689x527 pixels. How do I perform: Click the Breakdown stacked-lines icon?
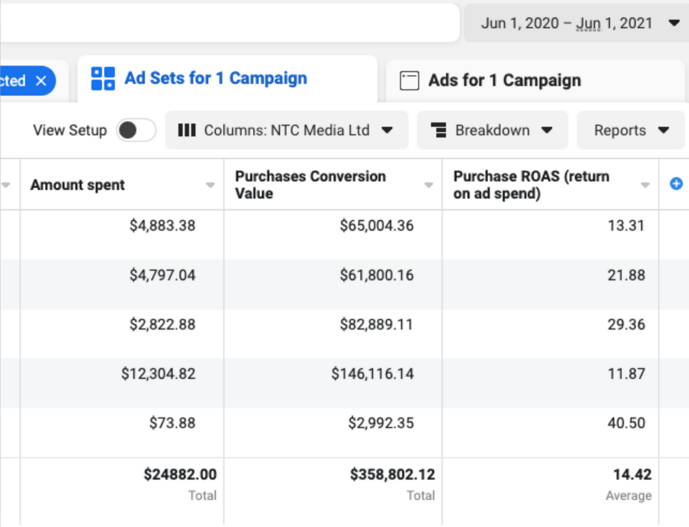pyautogui.click(x=439, y=130)
